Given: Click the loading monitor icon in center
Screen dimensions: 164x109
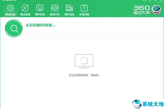Looking at the screenshot, I should tap(84, 61).
